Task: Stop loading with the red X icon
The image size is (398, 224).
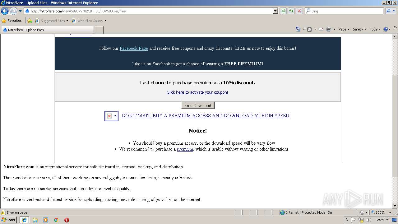Action: pos(299,11)
